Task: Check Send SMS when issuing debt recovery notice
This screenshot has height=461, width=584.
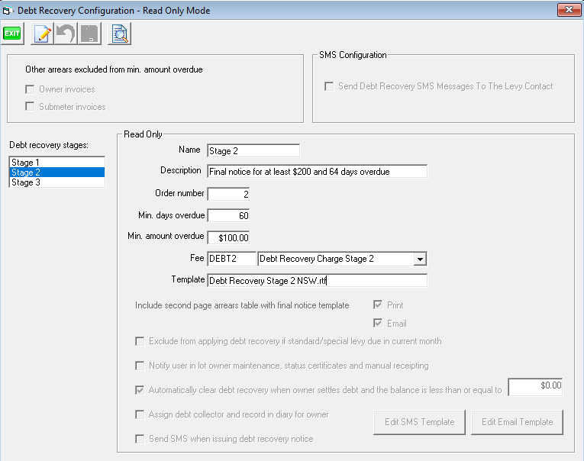Action: 140,439
